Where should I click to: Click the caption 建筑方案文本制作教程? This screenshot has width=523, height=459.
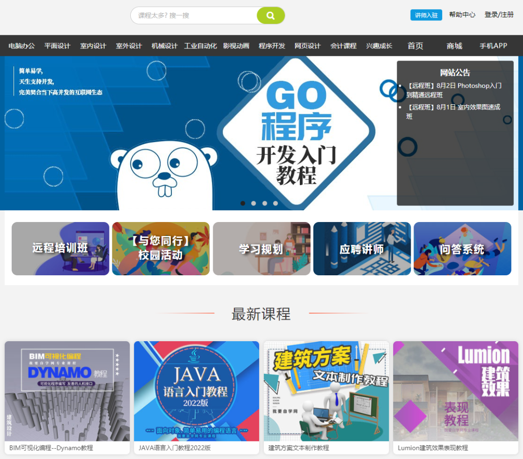click(x=298, y=448)
